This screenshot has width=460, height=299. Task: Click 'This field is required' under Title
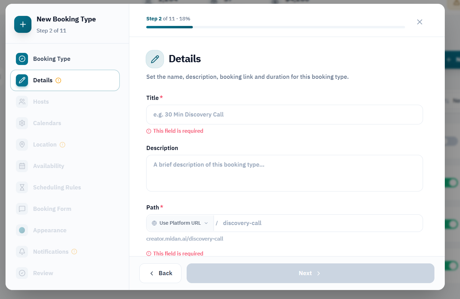[178, 131]
